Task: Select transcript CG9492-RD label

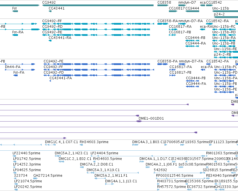Action: tap(52, 27)
